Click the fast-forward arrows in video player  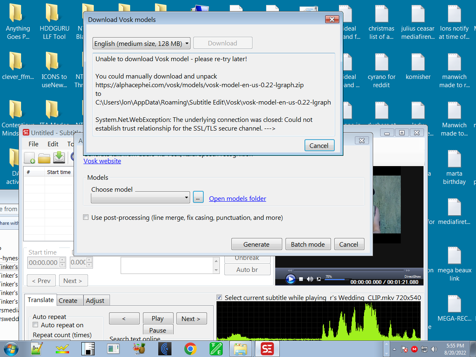pyautogui.click(x=408, y=270)
